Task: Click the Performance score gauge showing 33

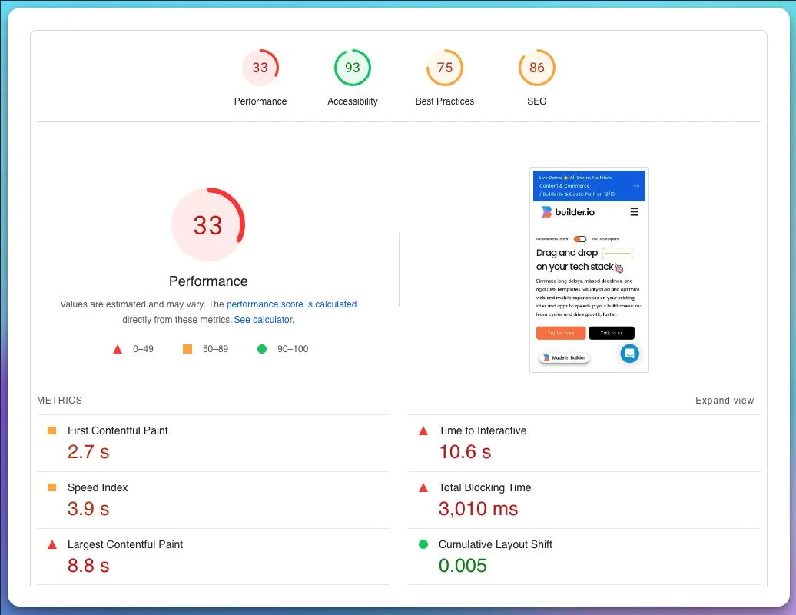Action: (x=260, y=68)
